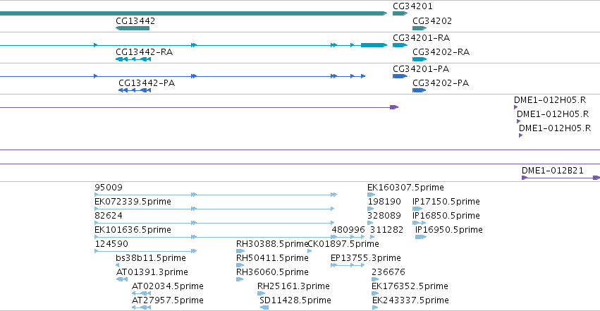Click the RH30388.5prime EST label
Screen dimensions: 600x311
click(271, 244)
